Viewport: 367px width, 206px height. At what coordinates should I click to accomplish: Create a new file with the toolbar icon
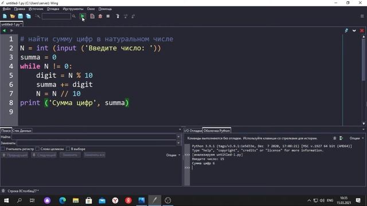click(5, 16)
